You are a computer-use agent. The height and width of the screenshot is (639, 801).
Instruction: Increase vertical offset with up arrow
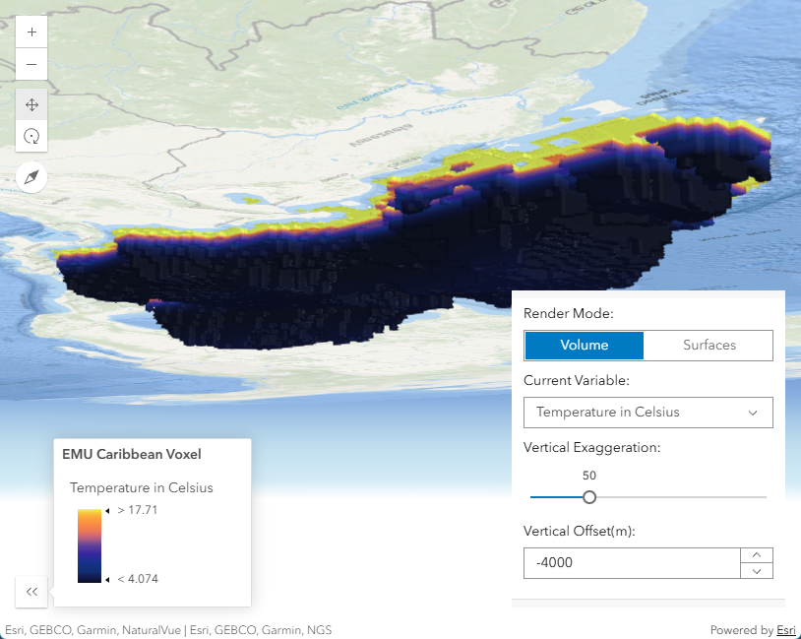[756, 555]
